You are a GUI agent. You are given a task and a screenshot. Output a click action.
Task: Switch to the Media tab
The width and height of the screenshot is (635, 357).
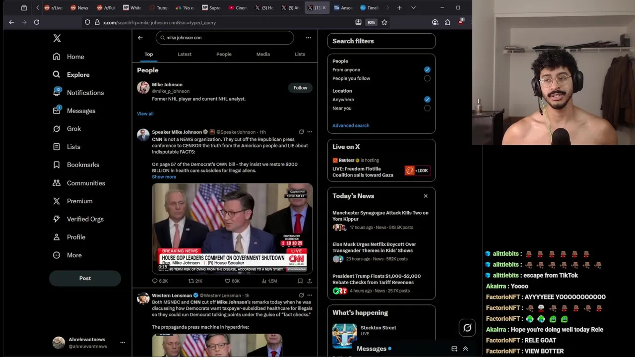click(263, 54)
